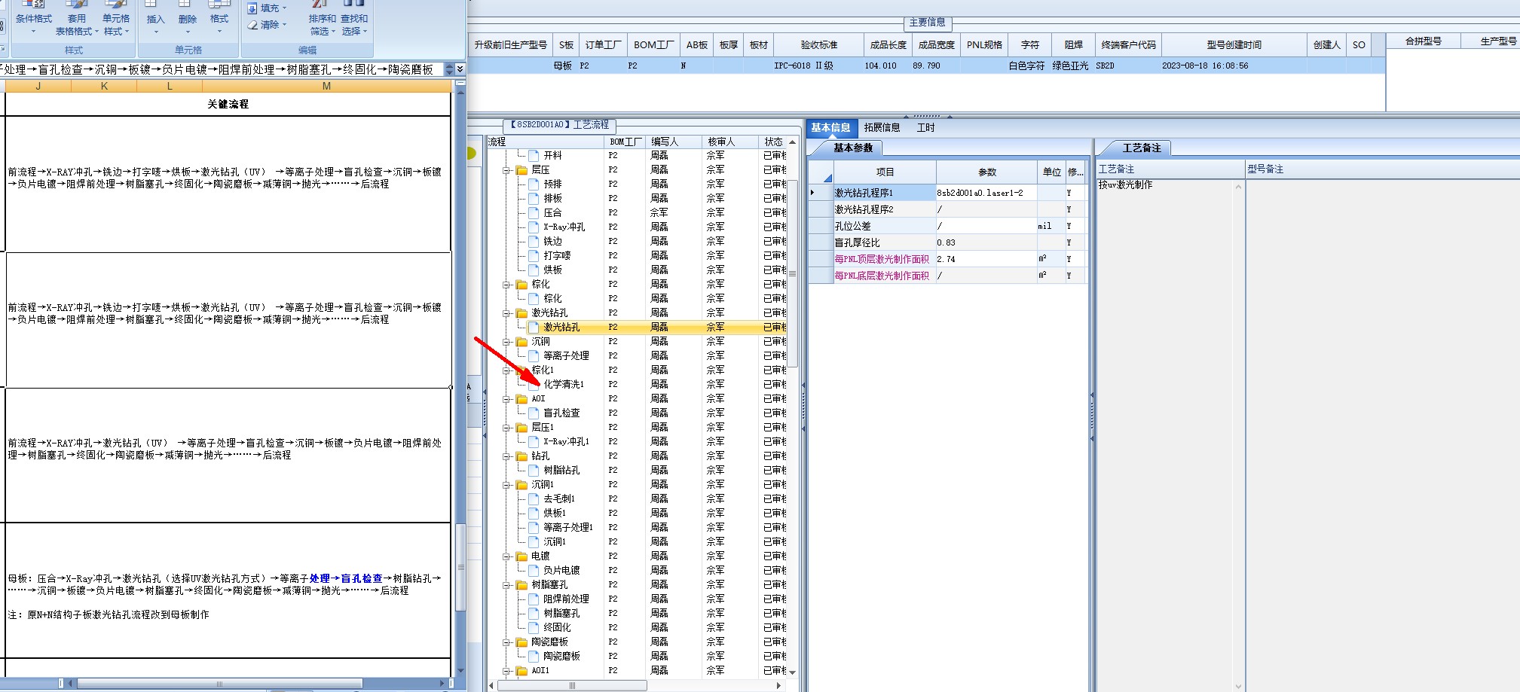Click the document icon beside 等离子处理

click(534, 355)
